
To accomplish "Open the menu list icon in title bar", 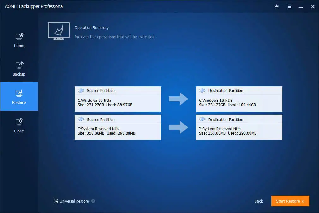I will pos(289,7).
